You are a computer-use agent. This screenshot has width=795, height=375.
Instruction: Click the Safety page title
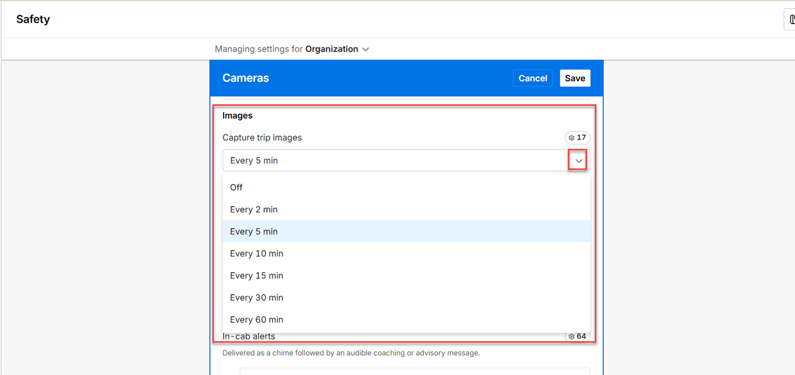click(x=33, y=19)
